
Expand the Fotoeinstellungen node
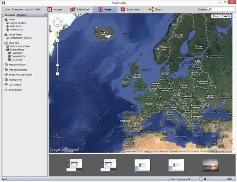click(4, 70)
